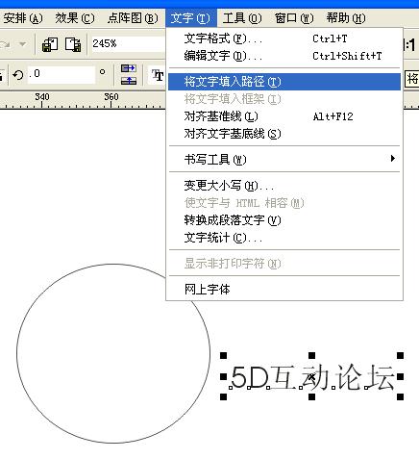Open the 效果 menu

pyautogui.click(x=75, y=18)
